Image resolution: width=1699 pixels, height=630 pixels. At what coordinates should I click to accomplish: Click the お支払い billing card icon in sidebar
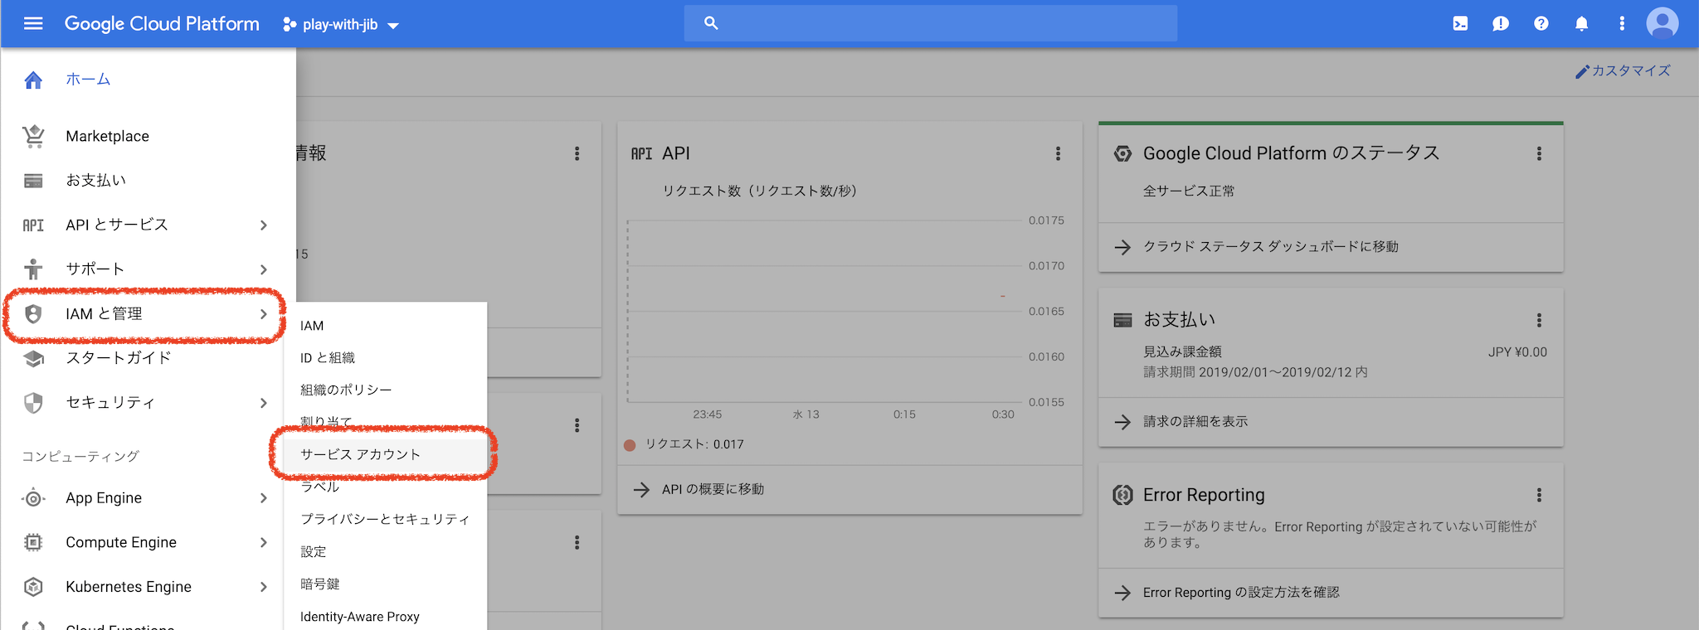[33, 181]
